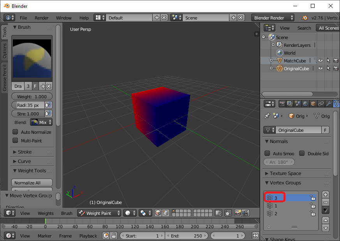Screen dimensions: 340x241
Task: Enable the Double Sided checkbox
Action: point(302,154)
